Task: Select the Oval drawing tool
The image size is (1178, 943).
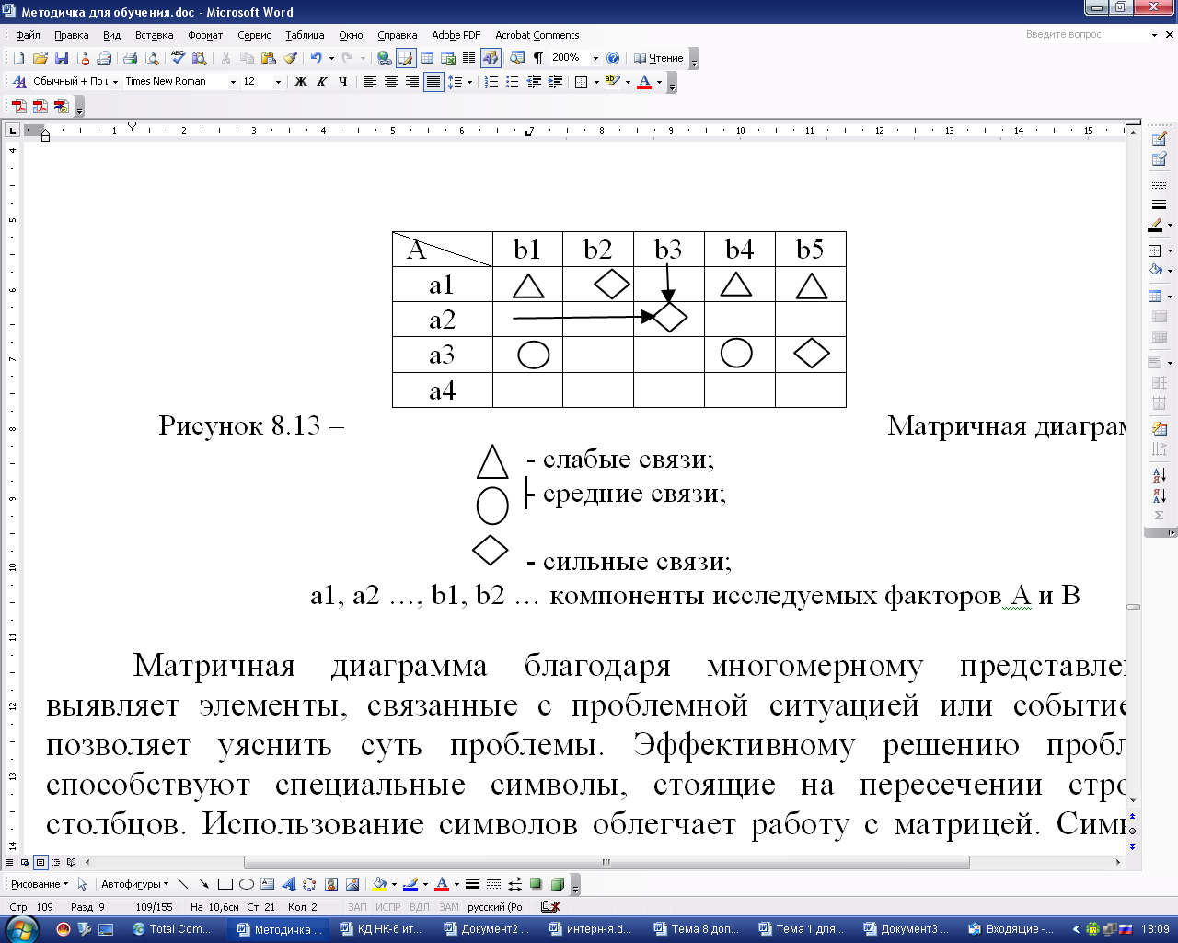Action: (246, 884)
